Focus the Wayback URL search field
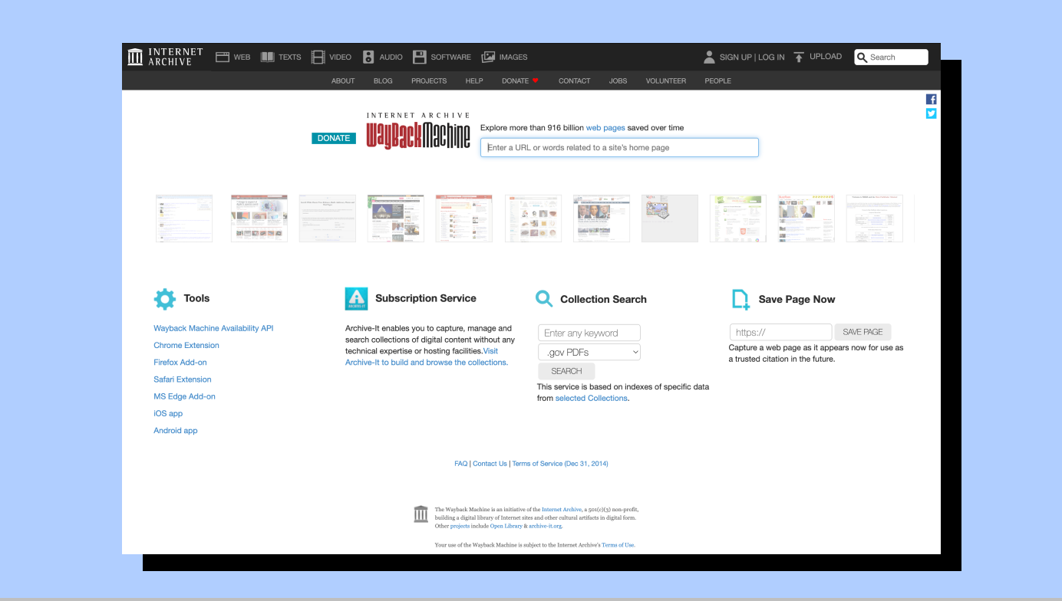 pyautogui.click(x=619, y=147)
